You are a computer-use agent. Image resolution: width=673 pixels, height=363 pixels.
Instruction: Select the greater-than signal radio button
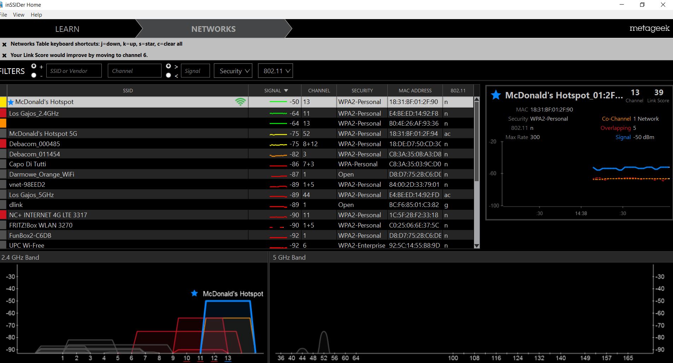[x=169, y=66]
